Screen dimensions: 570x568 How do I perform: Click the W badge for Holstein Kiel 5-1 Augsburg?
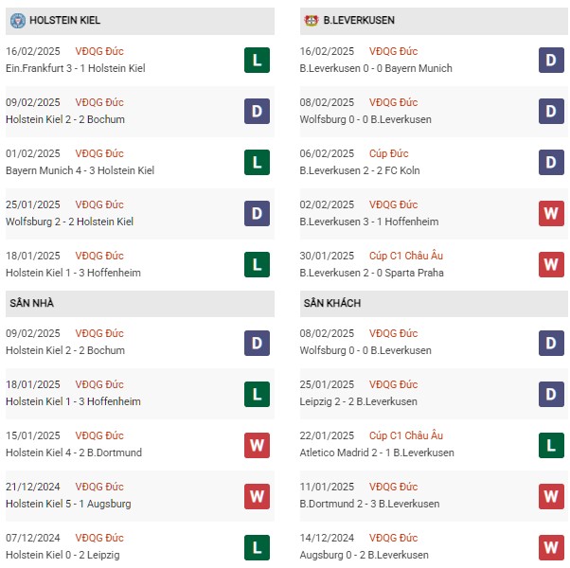point(257,496)
